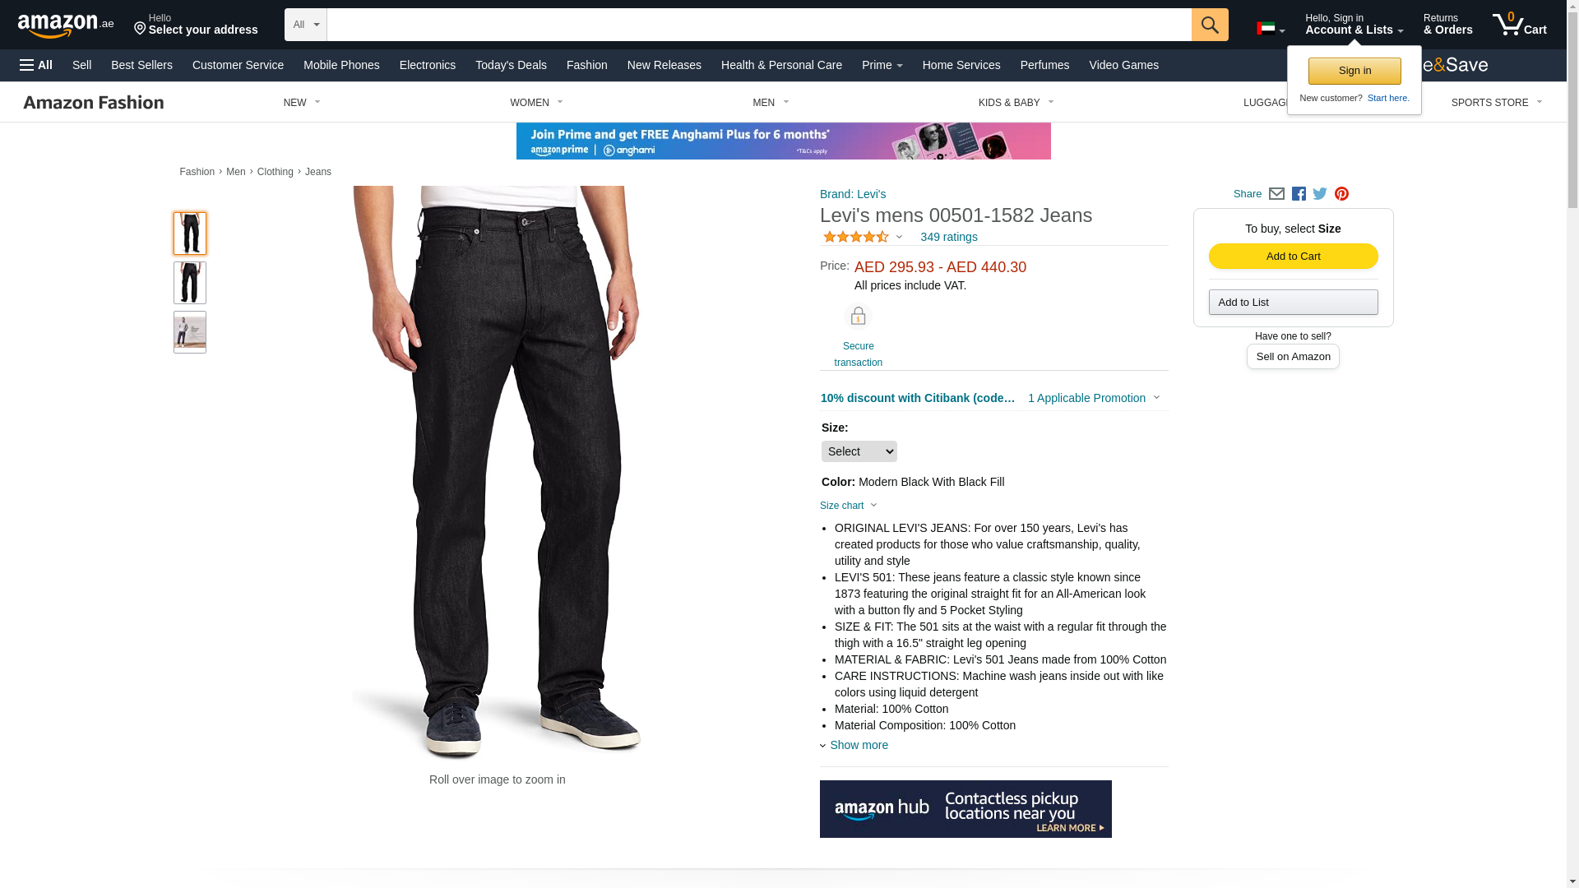
Task: Open the UAE flag language selector
Action: (x=1271, y=29)
